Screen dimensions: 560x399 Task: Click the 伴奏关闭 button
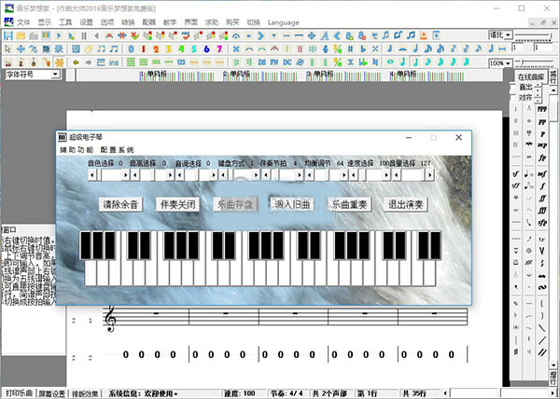click(x=177, y=203)
